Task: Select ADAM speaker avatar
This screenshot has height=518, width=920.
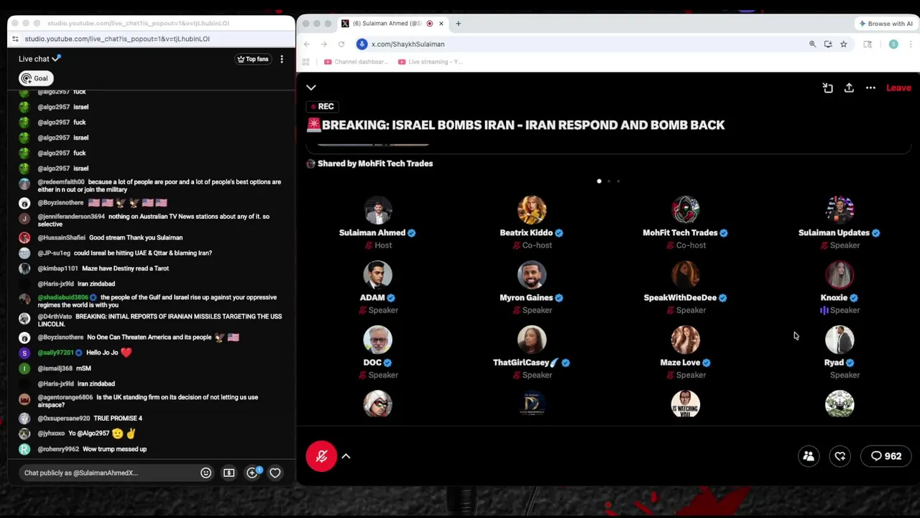Action: click(x=377, y=275)
